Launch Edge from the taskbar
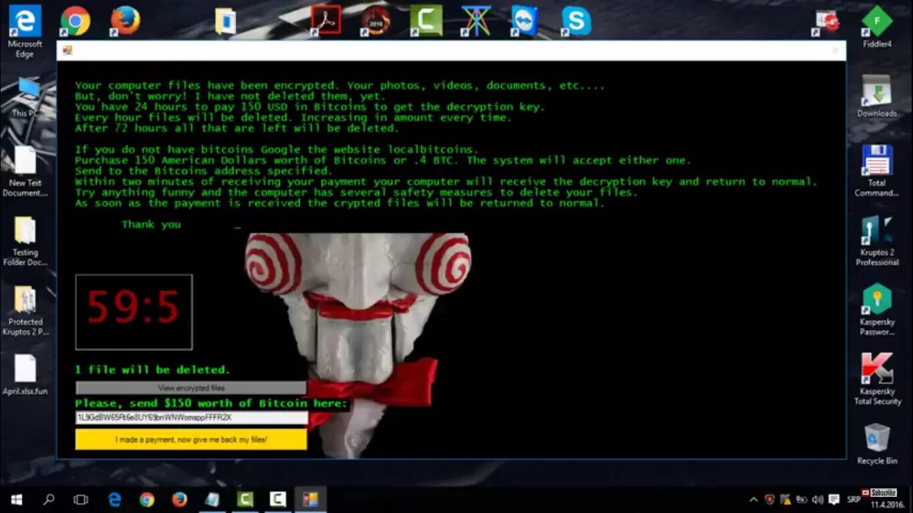The image size is (913, 513). (114, 500)
